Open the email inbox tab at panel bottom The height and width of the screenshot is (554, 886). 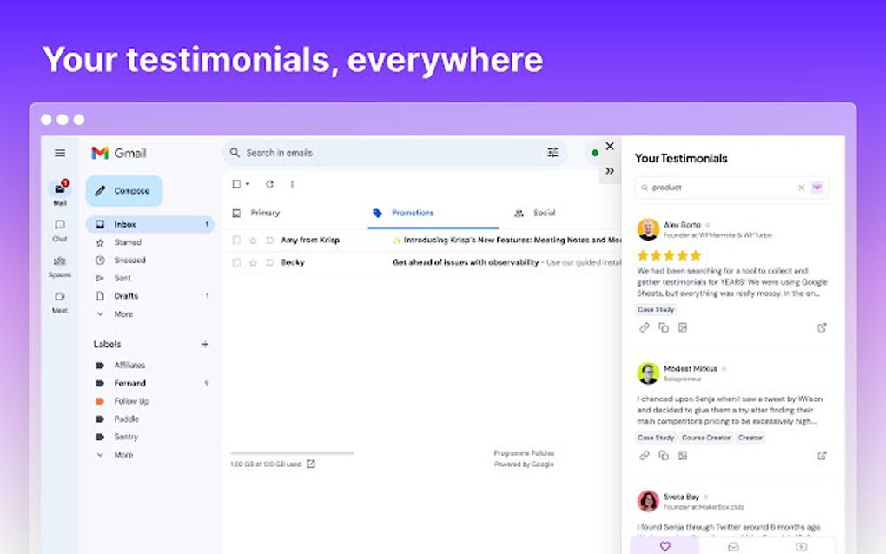[x=733, y=545]
